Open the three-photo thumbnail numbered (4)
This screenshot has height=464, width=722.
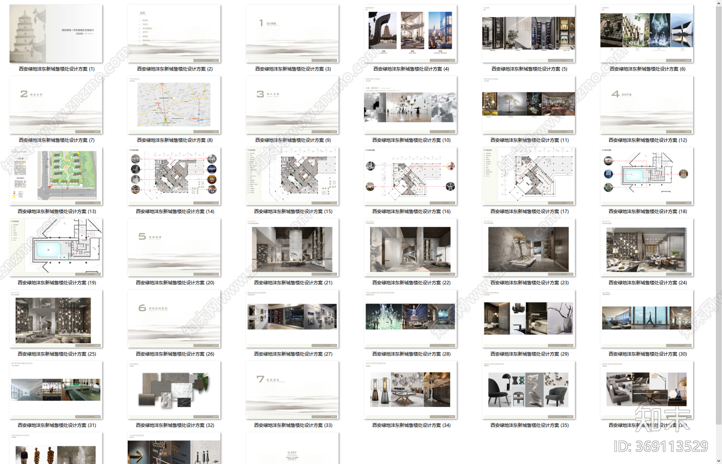coord(411,34)
